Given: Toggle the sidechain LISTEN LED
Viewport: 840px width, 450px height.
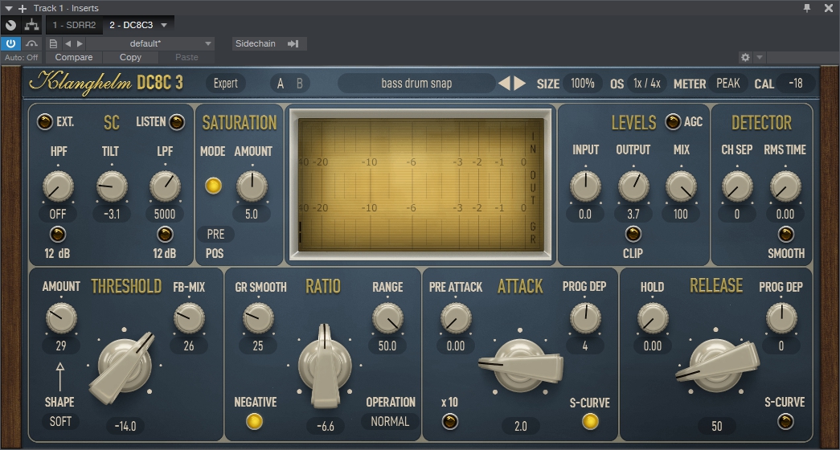Looking at the screenshot, I should tap(176, 121).
